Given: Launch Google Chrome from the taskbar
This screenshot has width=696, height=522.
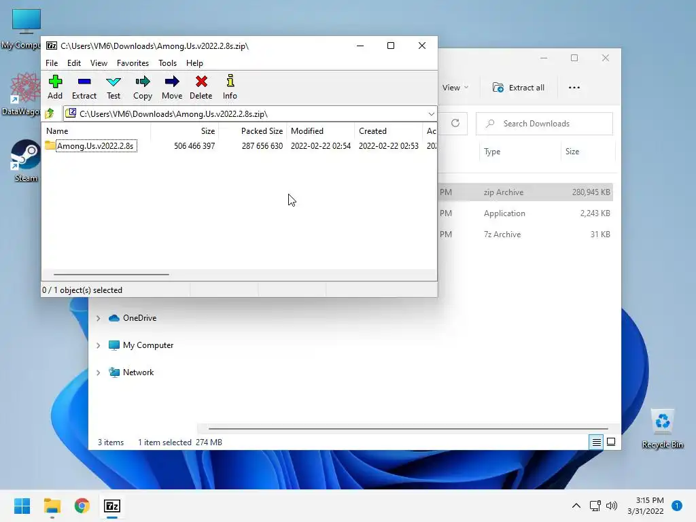Looking at the screenshot, I should tap(82, 506).
